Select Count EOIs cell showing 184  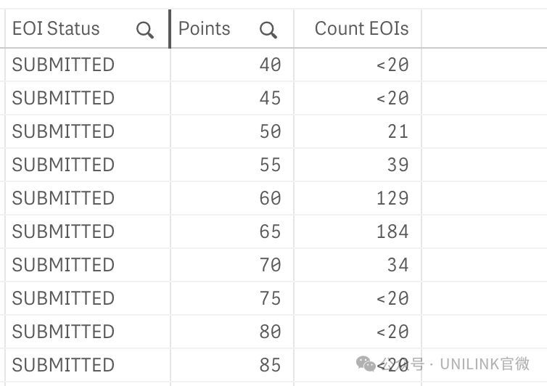pos(392,231)
